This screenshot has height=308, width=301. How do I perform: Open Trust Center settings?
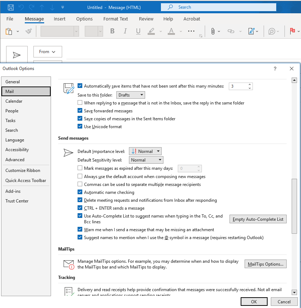[26, 201]
